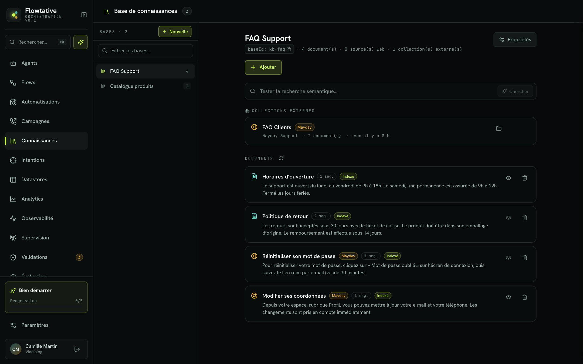Click the Mayday icon of Modifier ses coordonnées
The image size is (583, 364).
(254, 296)
